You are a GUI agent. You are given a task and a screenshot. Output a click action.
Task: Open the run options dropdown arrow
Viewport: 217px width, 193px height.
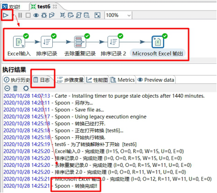pos(14,15)
